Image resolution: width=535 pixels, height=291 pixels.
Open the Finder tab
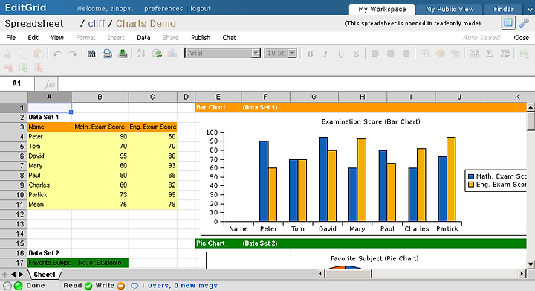pyautogui.click(x=504, y=9)
